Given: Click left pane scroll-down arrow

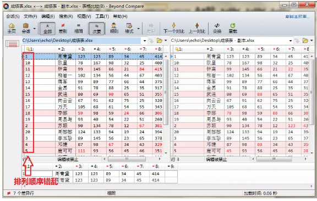Looking at the screenshot, I should pyautogui.click(x=166, y=153).
